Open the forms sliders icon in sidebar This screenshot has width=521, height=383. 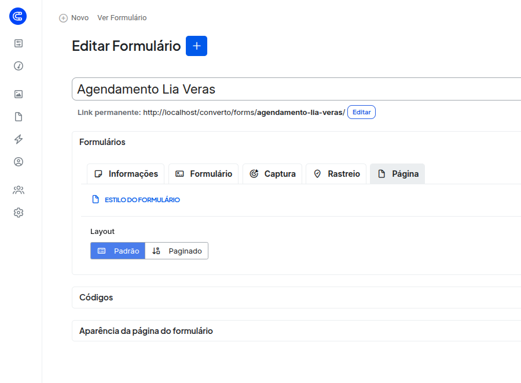pyautogui.click(x=19, y=43)
